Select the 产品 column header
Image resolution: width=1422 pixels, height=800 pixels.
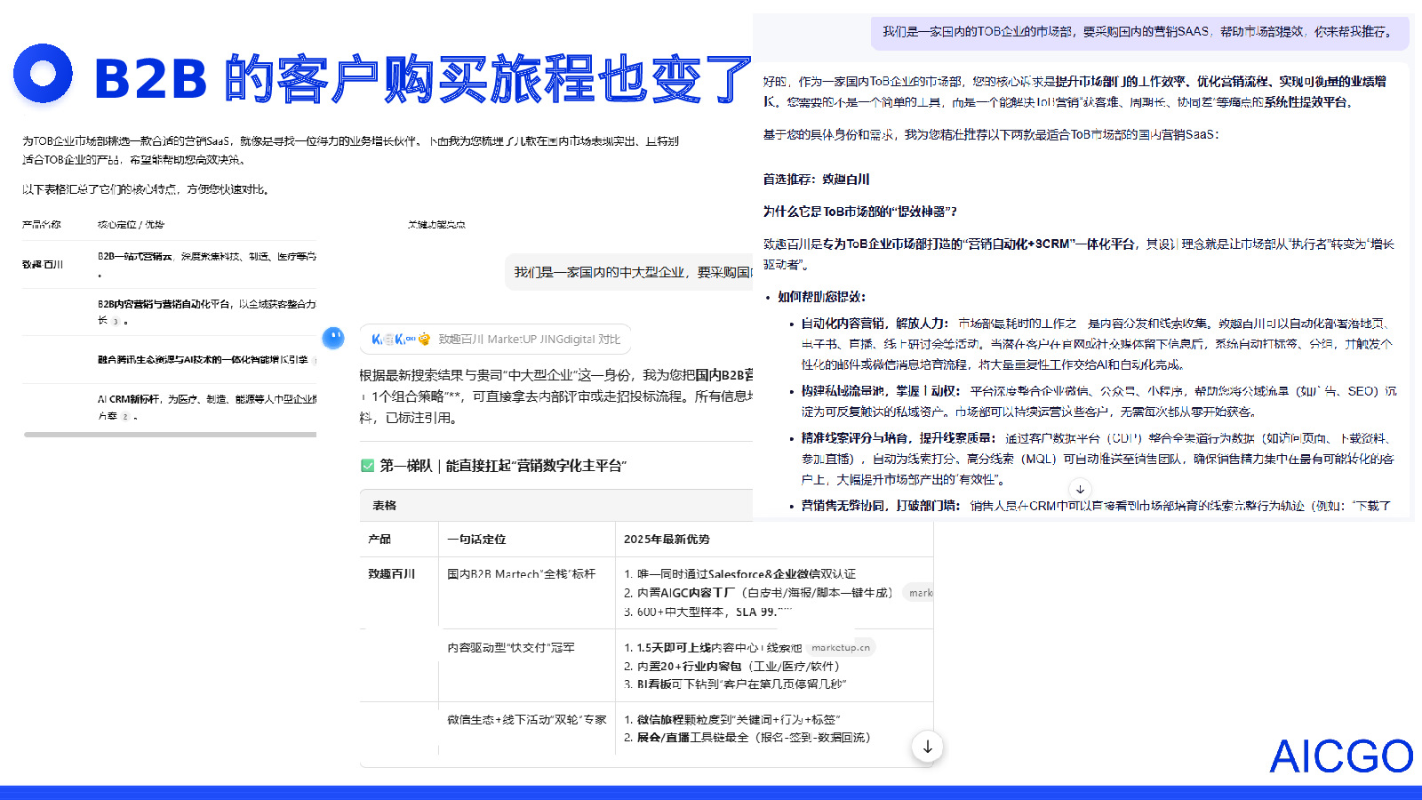[379, 540]
